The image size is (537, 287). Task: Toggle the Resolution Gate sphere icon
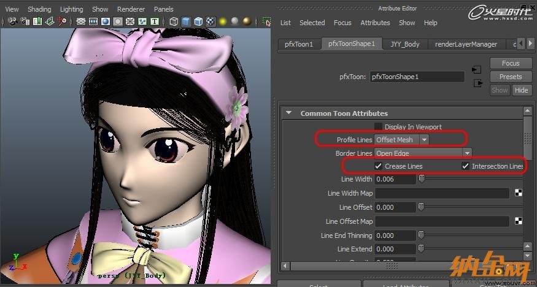[106, 22]
